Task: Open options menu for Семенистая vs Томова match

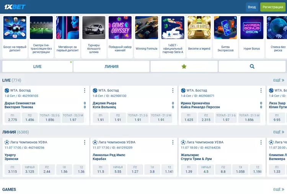Action: coord(85,90)
